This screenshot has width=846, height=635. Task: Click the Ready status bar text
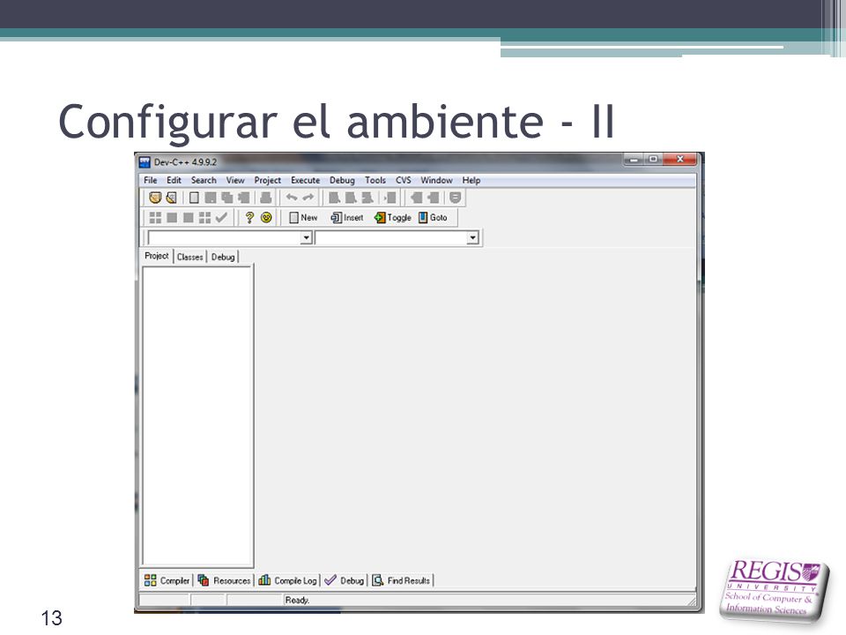297,601
